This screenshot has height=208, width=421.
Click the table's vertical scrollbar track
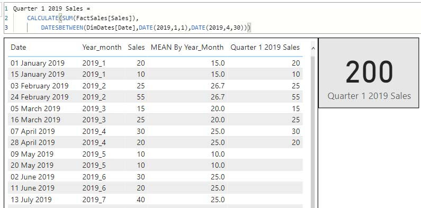pos(313,131)
